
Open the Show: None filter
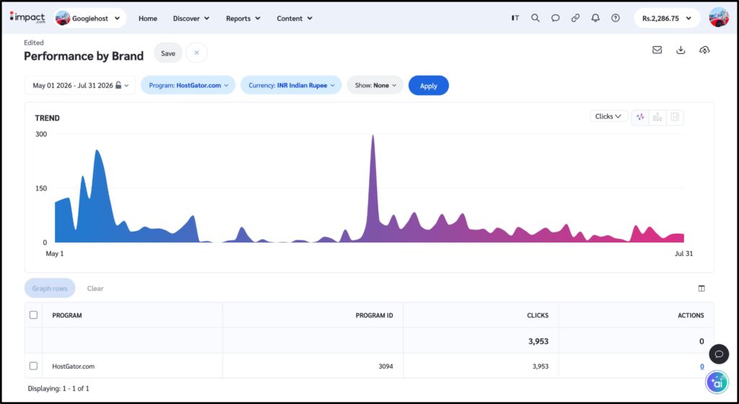pyautogui.click(x=375, y=85)
